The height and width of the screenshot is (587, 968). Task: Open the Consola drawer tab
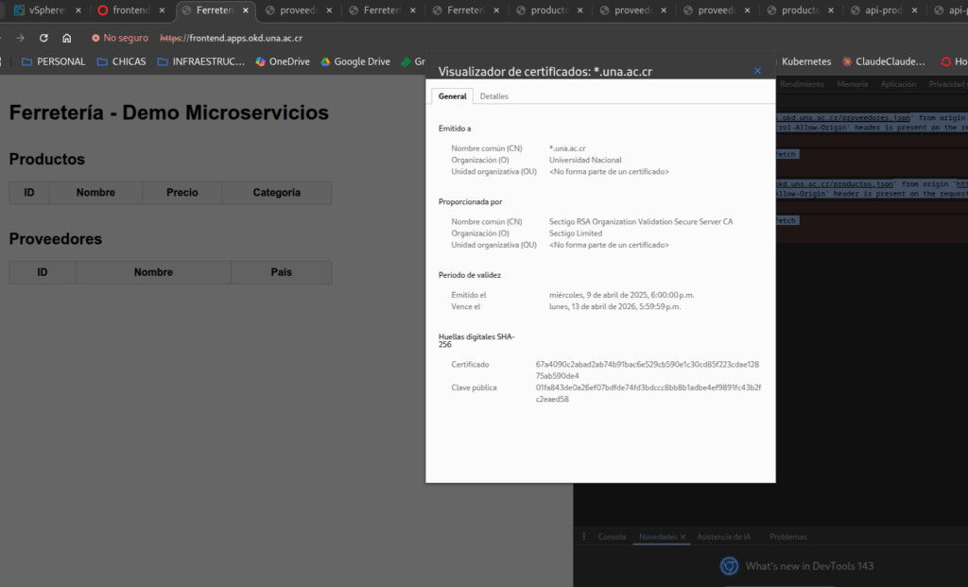click(612, 537)
